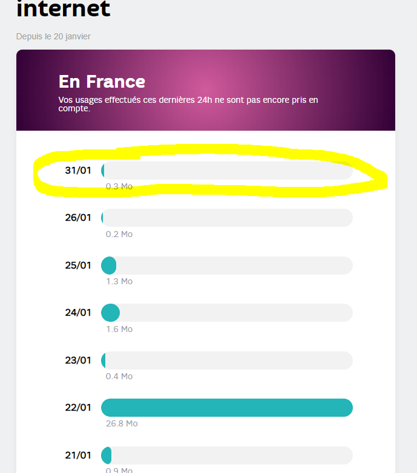Screen dimensions: 417x473
Task: Click the 0.4 Mo usage value
Action: tap(119, 377)
